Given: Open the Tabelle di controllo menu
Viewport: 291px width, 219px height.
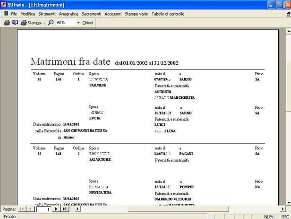Looking at the screenshot, I should (168, 14).
